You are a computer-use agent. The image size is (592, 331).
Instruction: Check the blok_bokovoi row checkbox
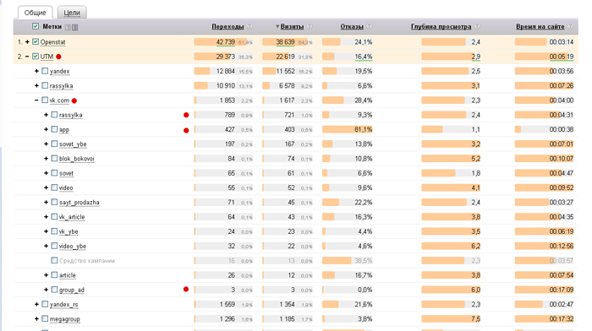pos(54,159)
